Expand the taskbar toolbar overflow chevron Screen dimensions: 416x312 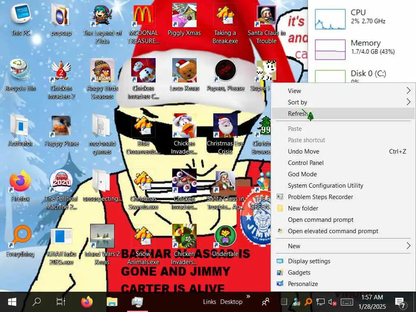click(248, 296)
